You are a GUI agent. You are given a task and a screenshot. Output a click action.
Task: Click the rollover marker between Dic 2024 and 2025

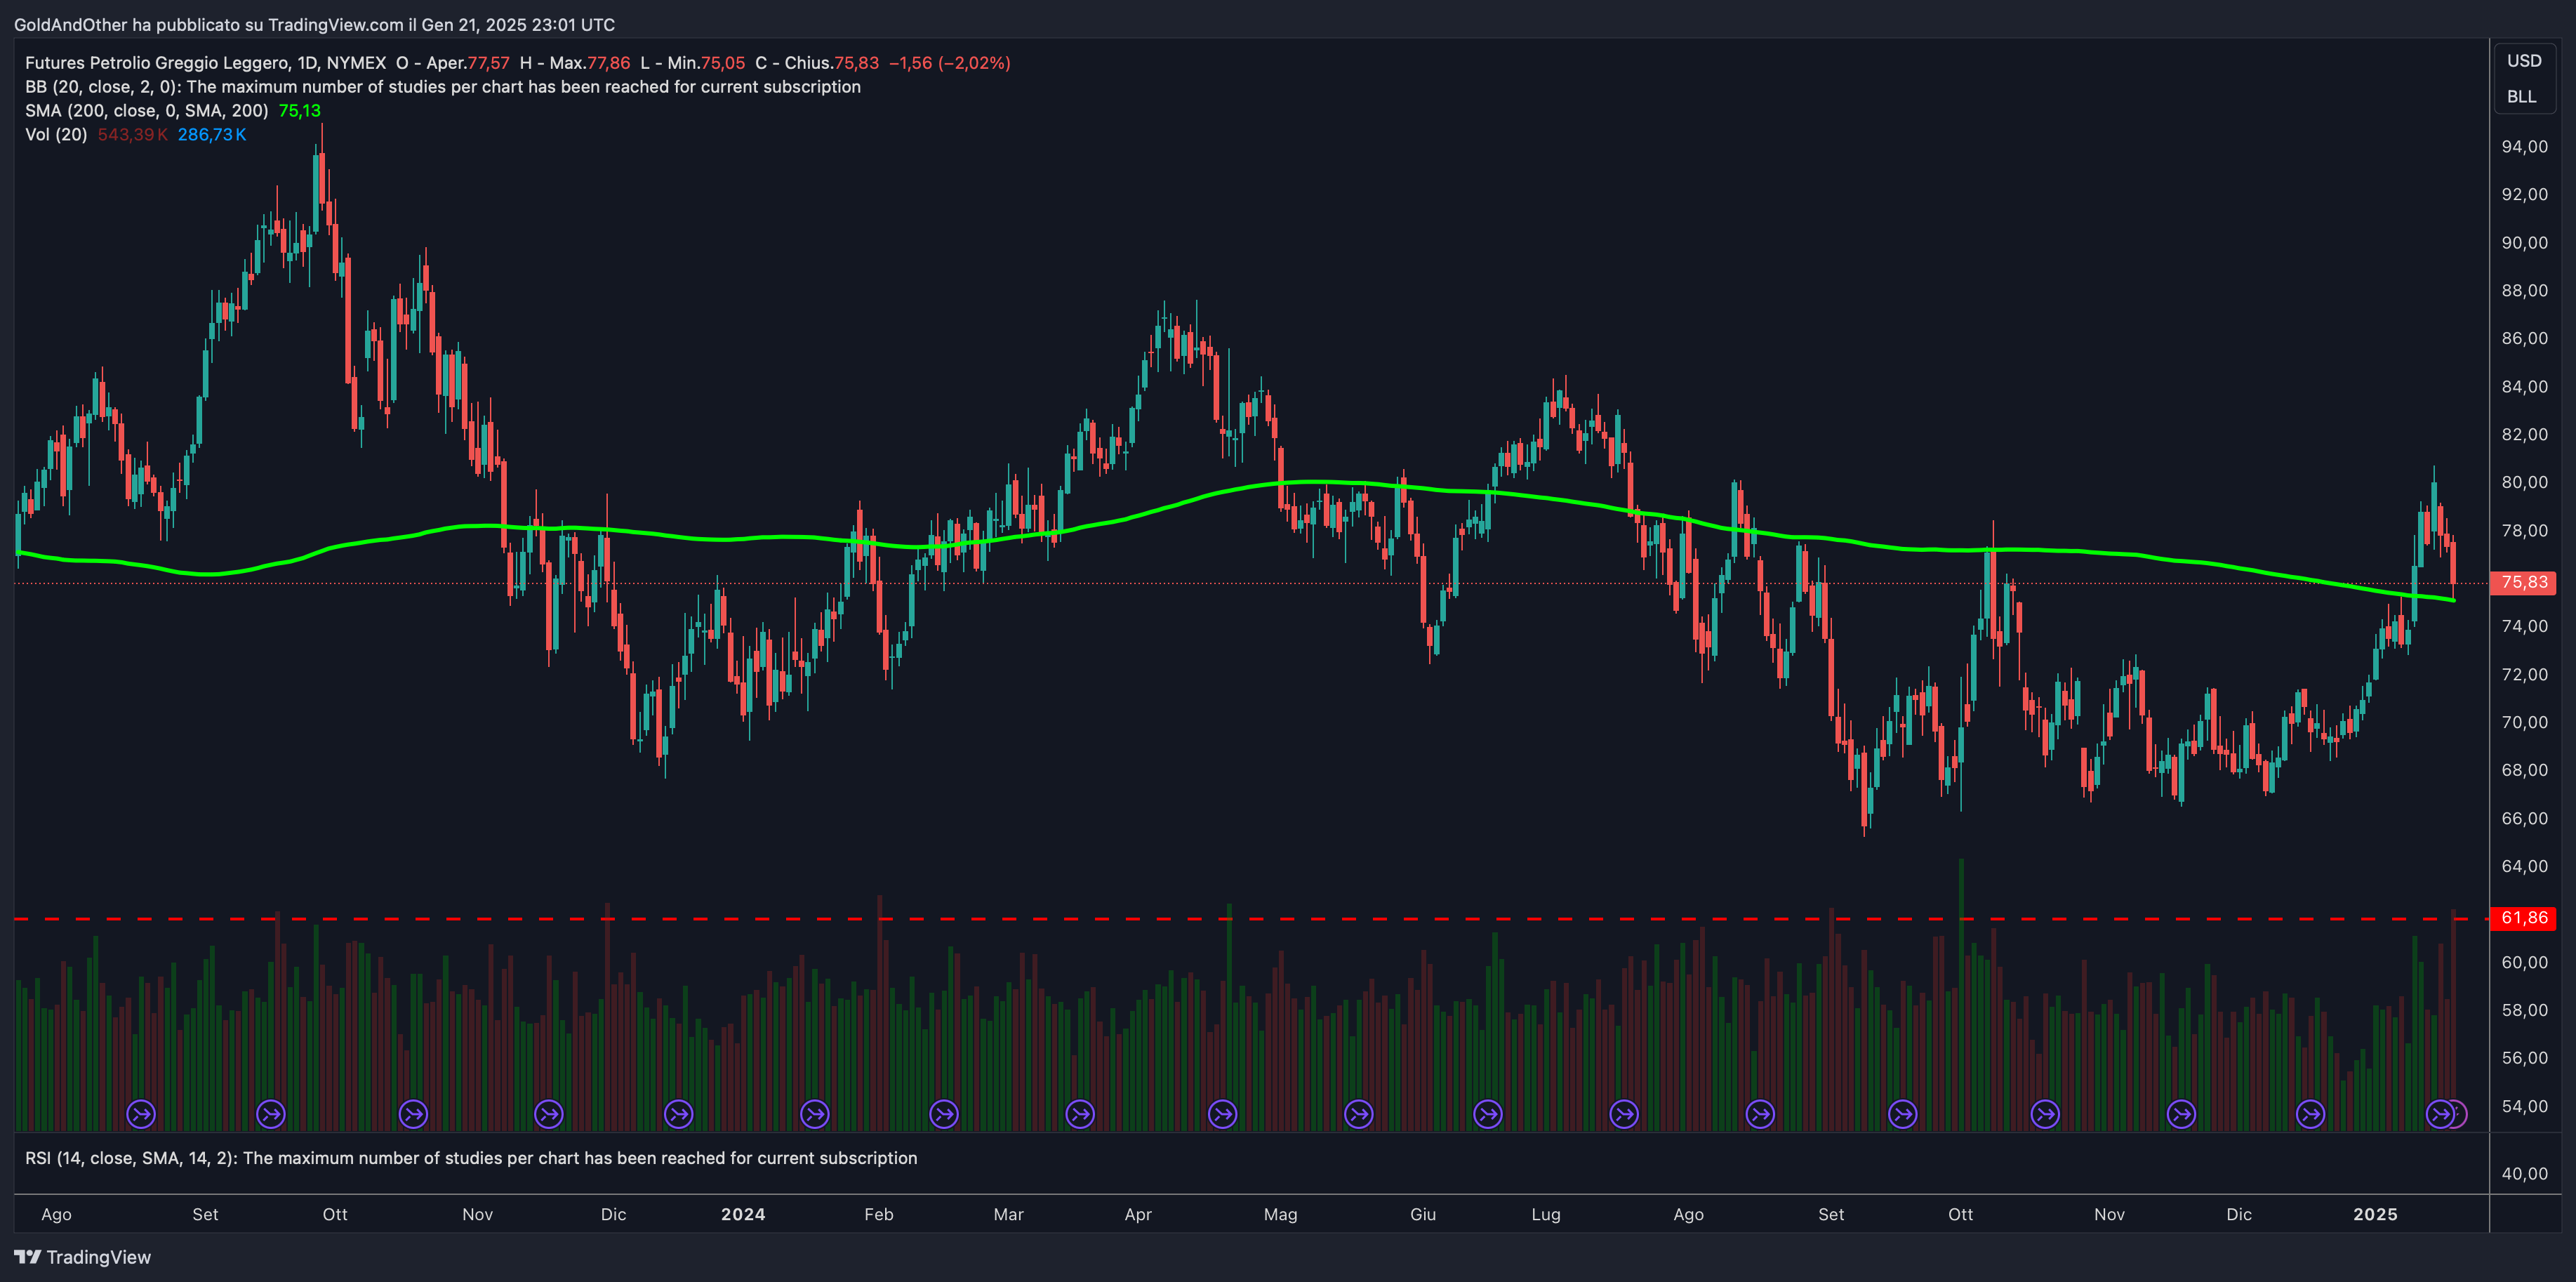coord(2311,1113)
